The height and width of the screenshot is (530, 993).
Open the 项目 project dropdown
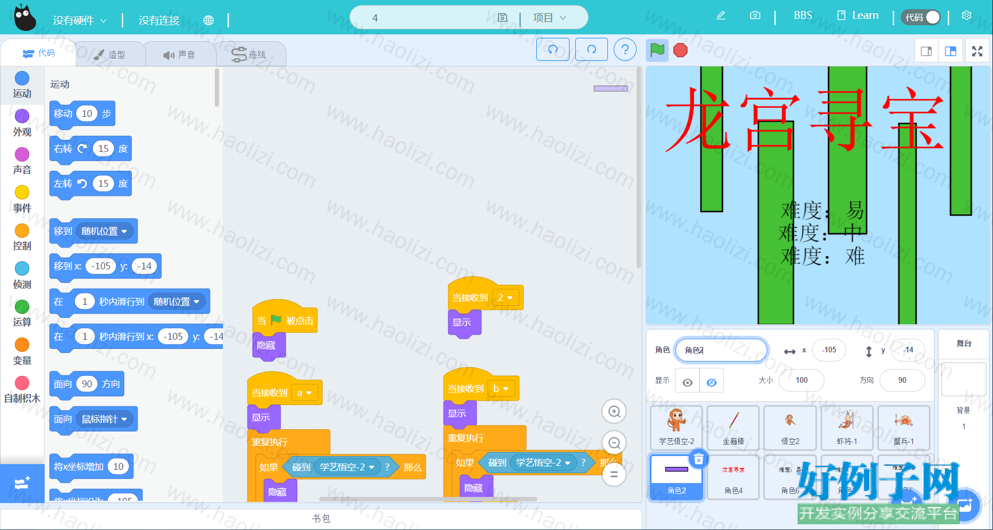550,18
